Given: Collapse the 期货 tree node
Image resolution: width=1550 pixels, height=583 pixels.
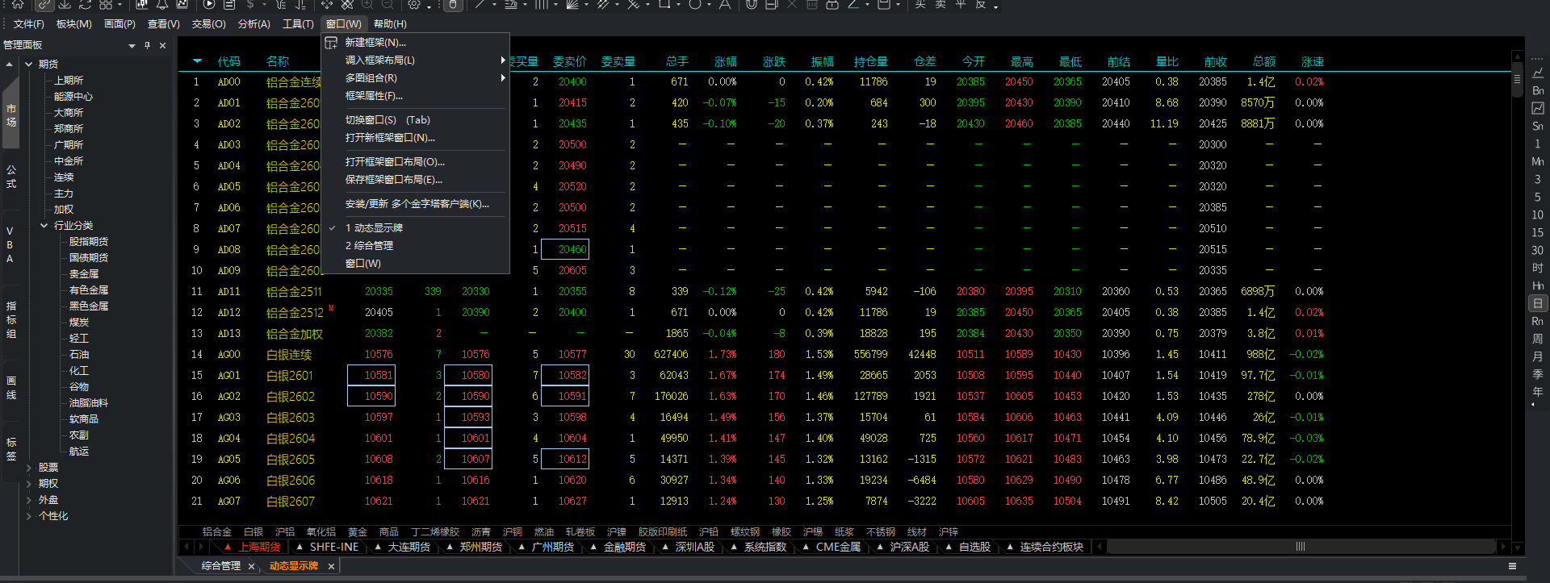Looking at the screenshot, I should tap(29, 65).
